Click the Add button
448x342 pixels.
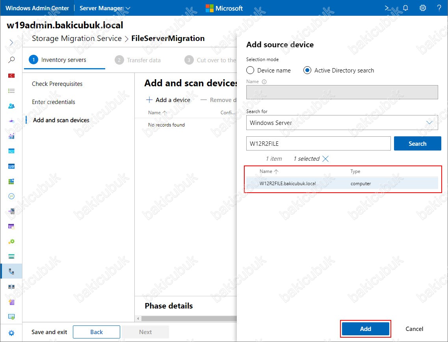tap(365, 329)
